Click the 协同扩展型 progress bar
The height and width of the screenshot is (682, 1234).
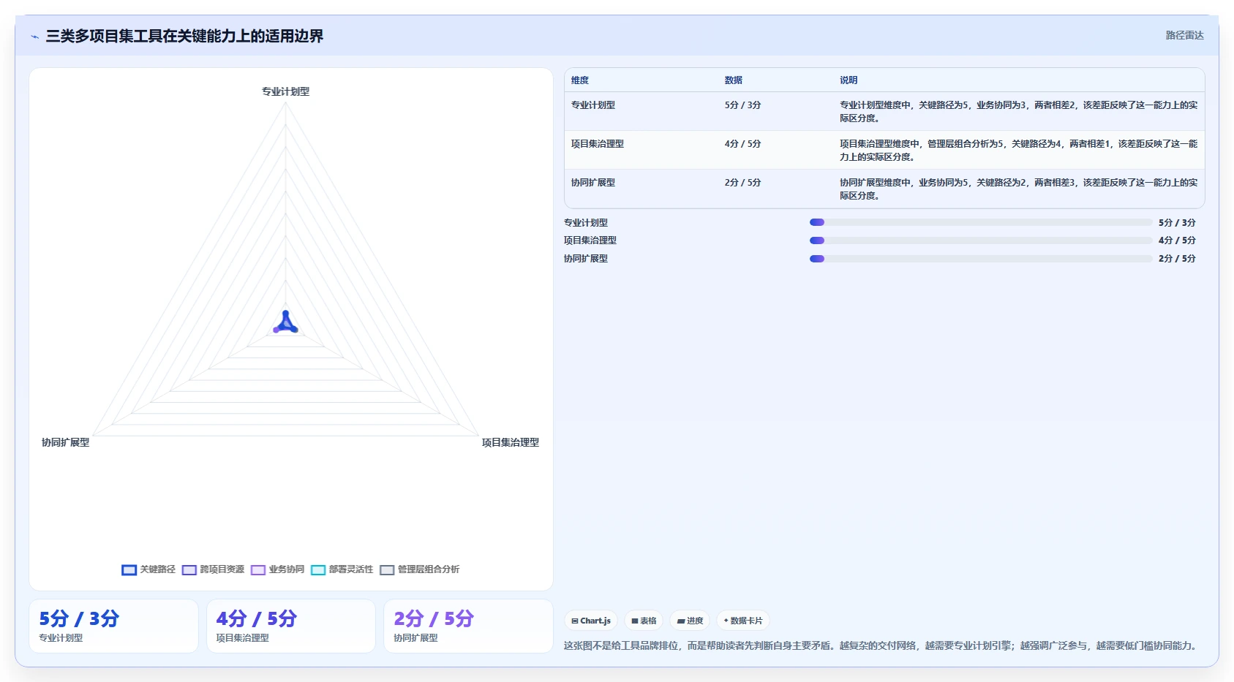click(981, 259)
